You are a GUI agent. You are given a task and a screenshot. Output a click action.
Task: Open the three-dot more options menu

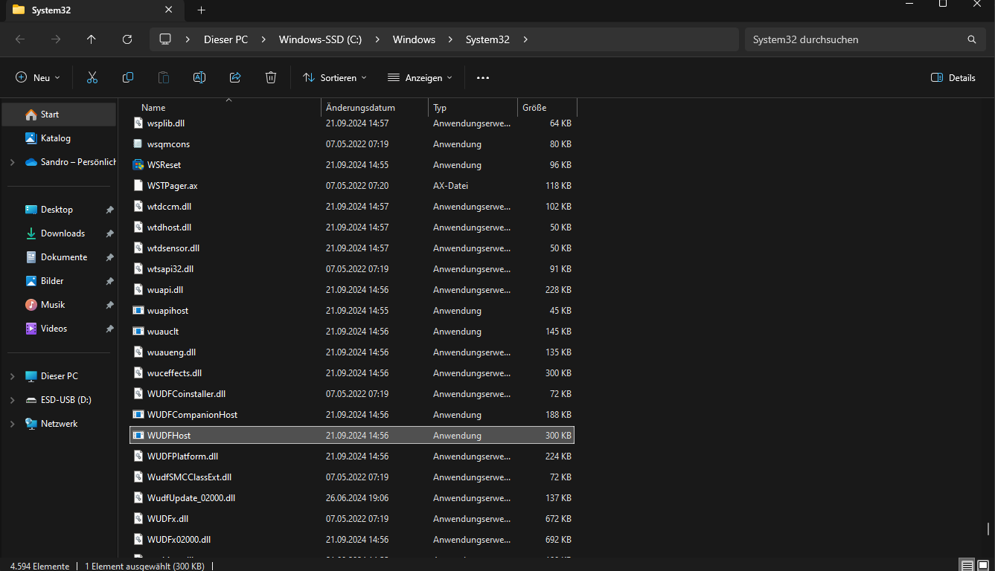coord(483,77)
